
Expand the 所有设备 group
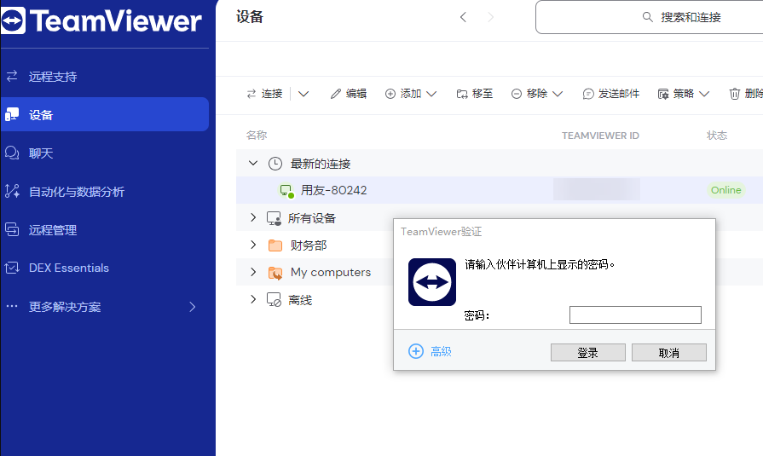[253, 217]
